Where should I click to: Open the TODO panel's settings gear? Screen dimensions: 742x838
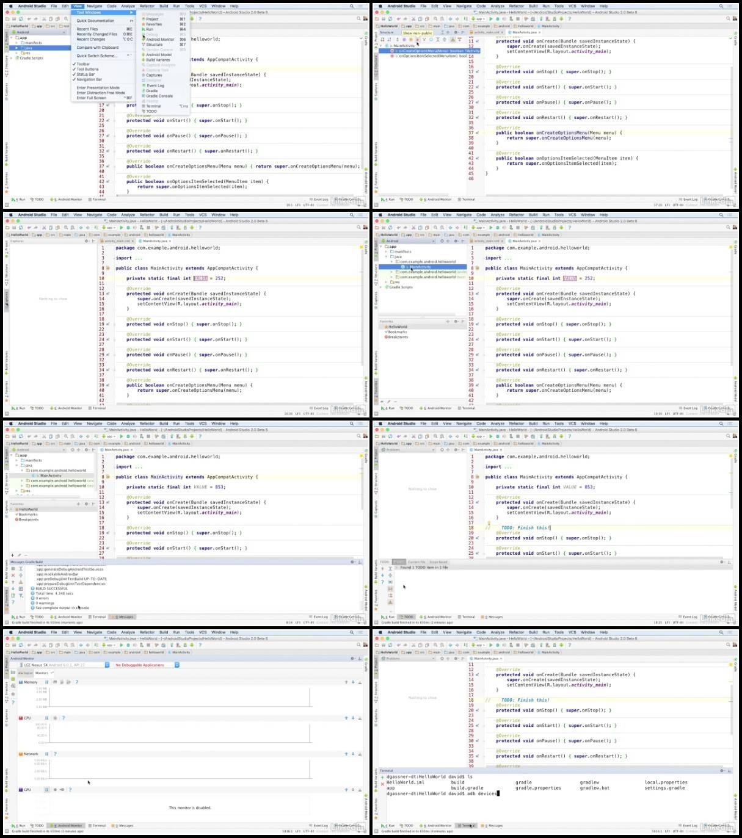click(x=722, y=562)
